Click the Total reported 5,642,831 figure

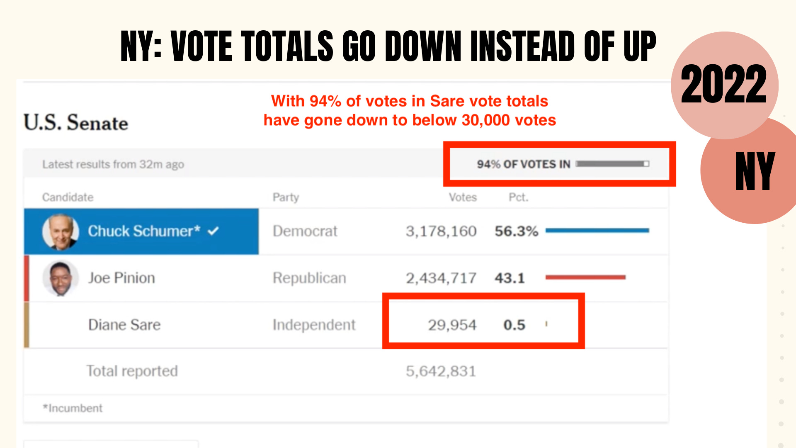[x=441, y=371]
